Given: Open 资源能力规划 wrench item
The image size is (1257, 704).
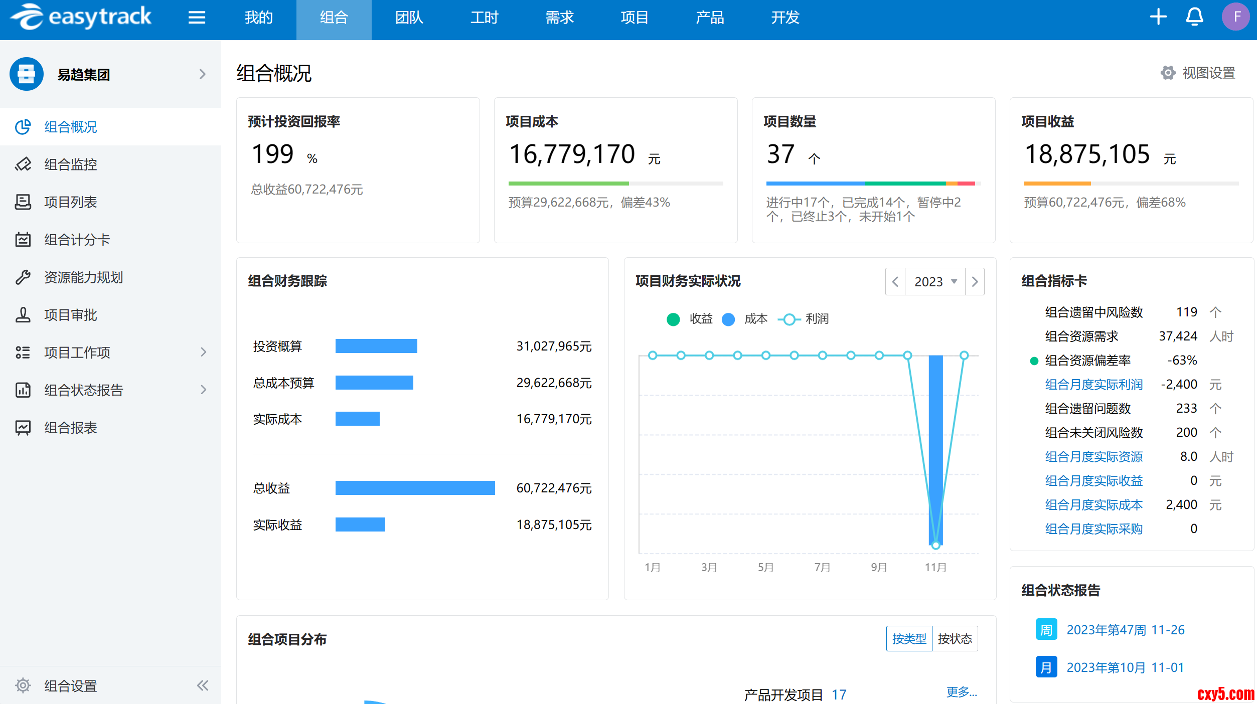Looking at the screenshot, I should click(x=83, y=277).
